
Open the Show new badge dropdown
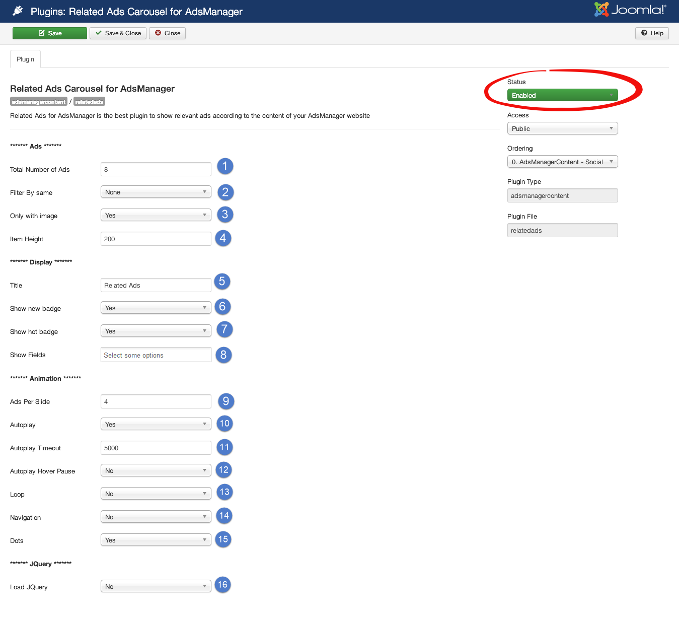[x=156, y=308]
